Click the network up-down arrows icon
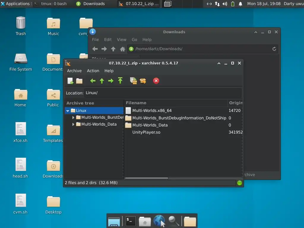 [217, 4]
